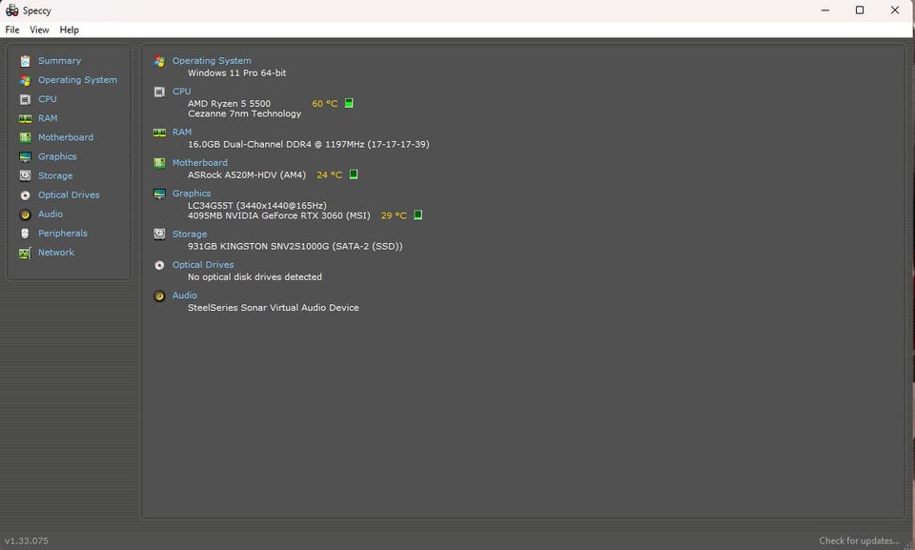Click the green motherboard temperature indicator icon
The image size is (915, 550).
[354, 174]
